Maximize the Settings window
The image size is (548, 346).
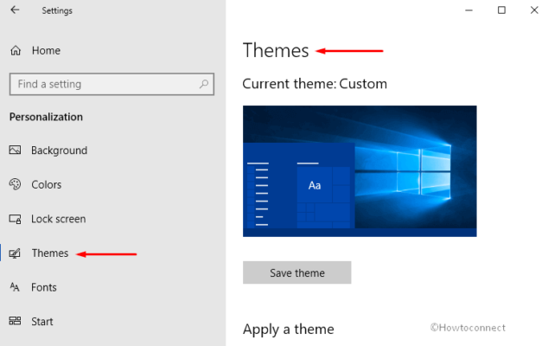click(x=501, y=10)
